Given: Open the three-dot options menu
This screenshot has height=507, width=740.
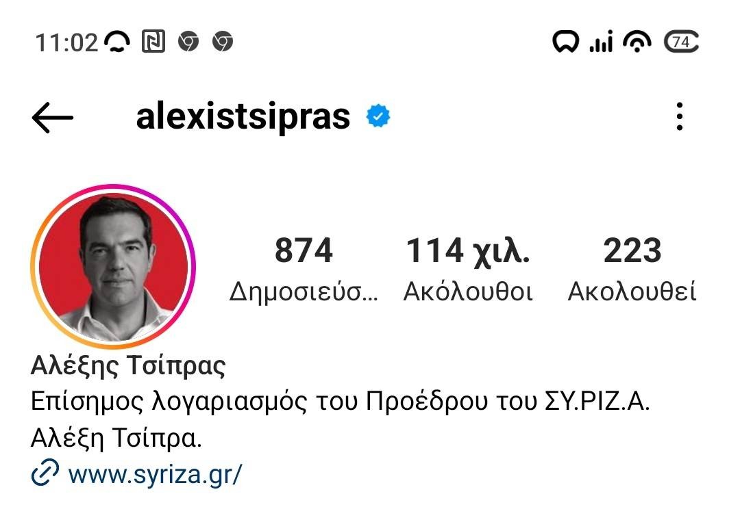Looking at the screenshot, I should 679,116.
